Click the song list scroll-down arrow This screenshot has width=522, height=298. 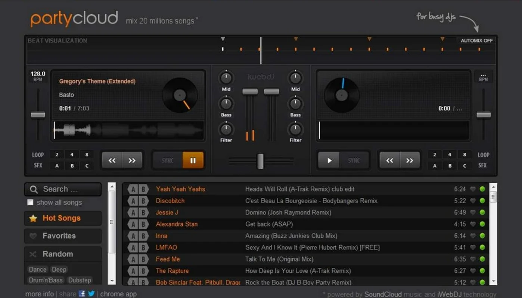[x=493, y=282]
